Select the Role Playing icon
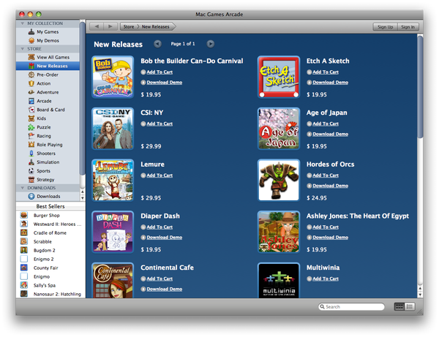The width and height of the screenshot is (439, 337). [x=31, y=145]
